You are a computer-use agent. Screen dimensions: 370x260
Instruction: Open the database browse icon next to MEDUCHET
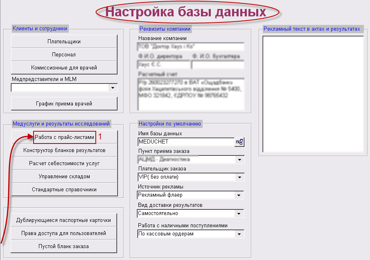pos(239,142)
